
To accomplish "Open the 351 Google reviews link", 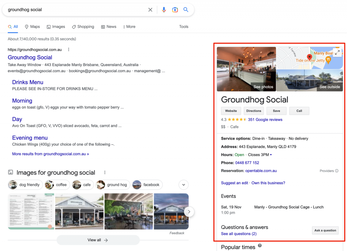I will click(265, 120).
